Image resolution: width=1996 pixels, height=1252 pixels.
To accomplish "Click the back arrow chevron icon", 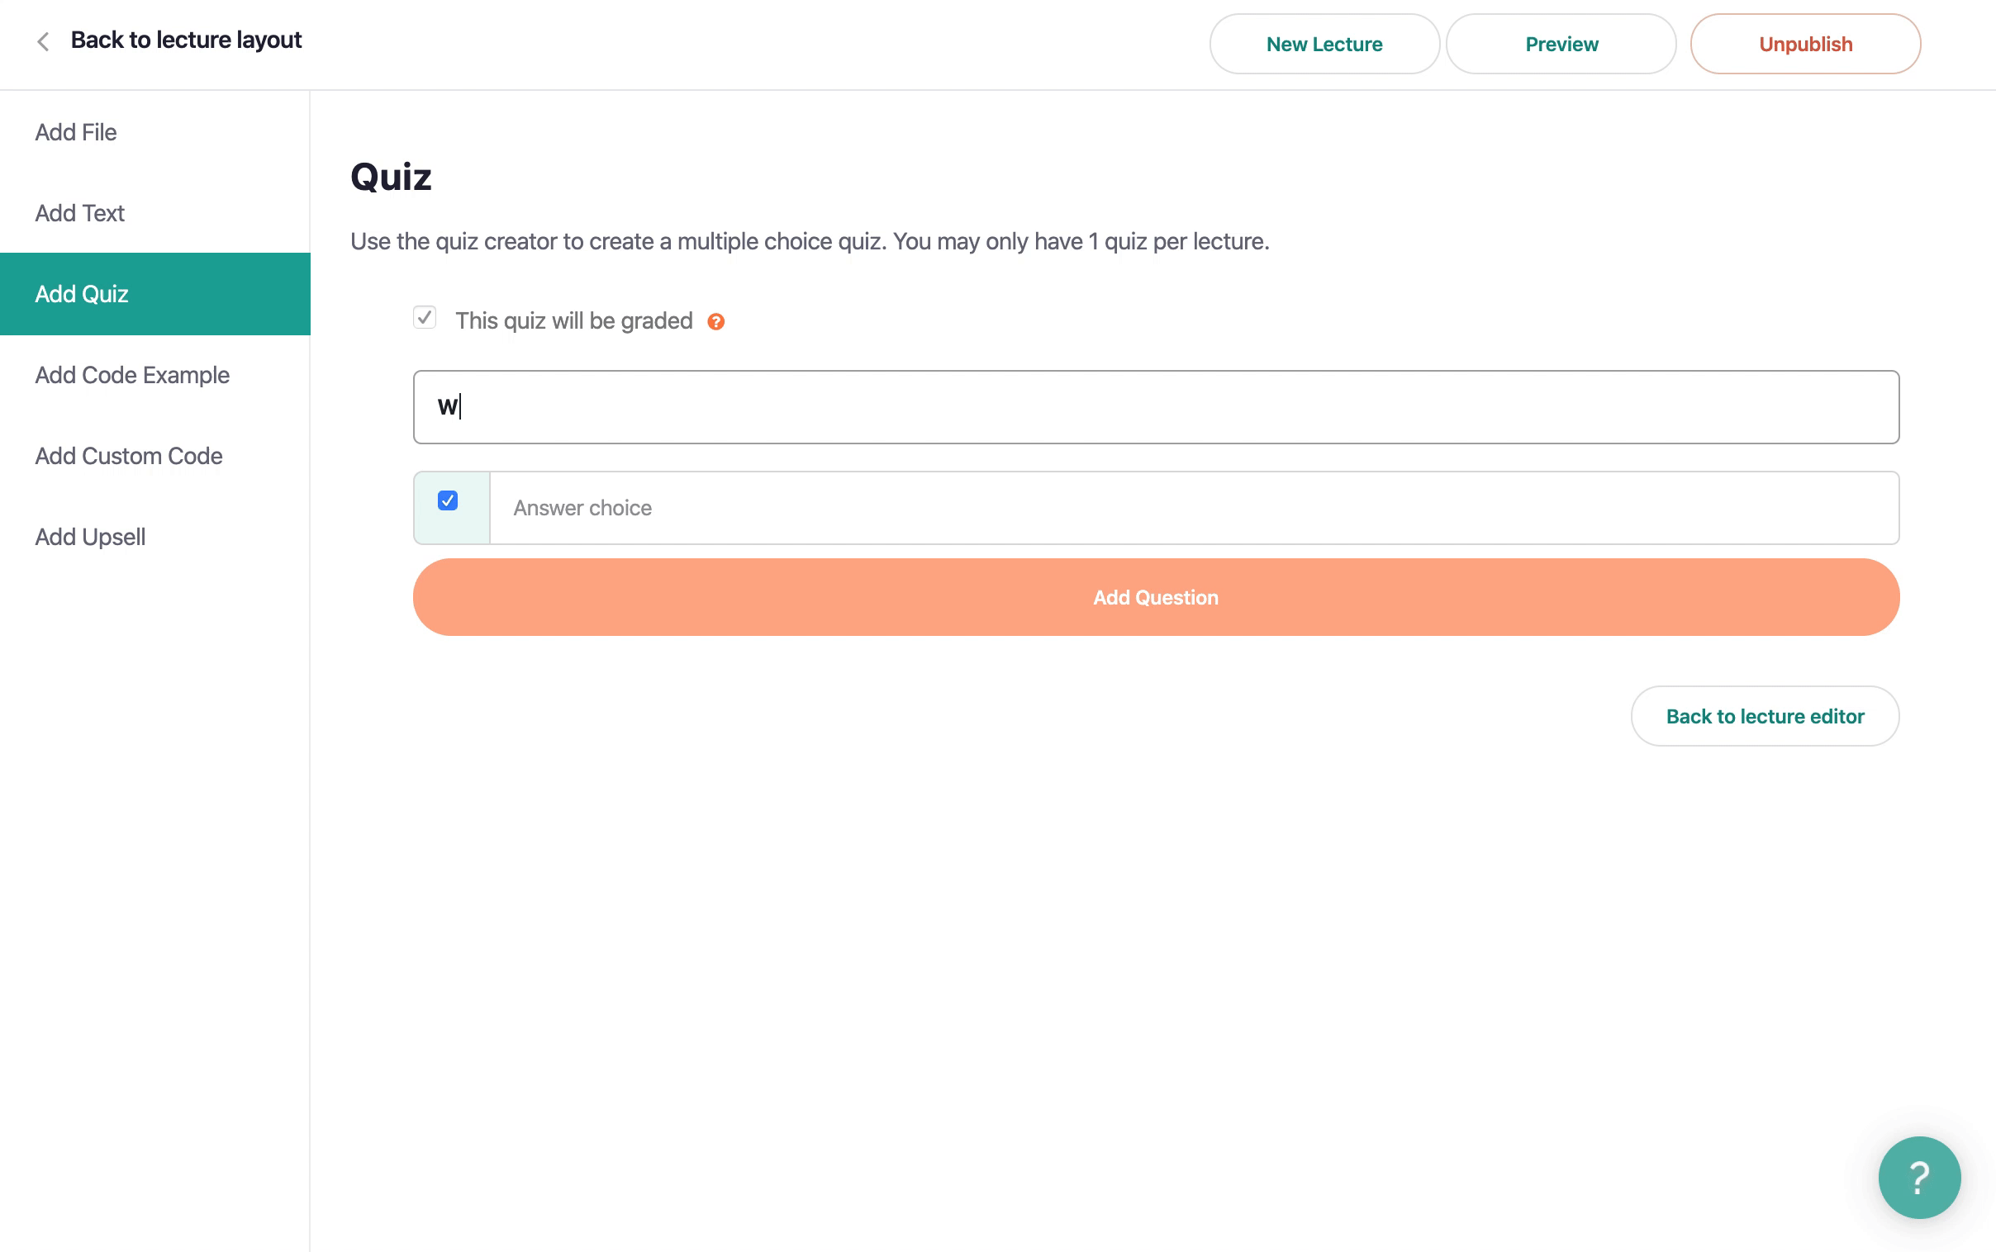I will click(43, 41).
